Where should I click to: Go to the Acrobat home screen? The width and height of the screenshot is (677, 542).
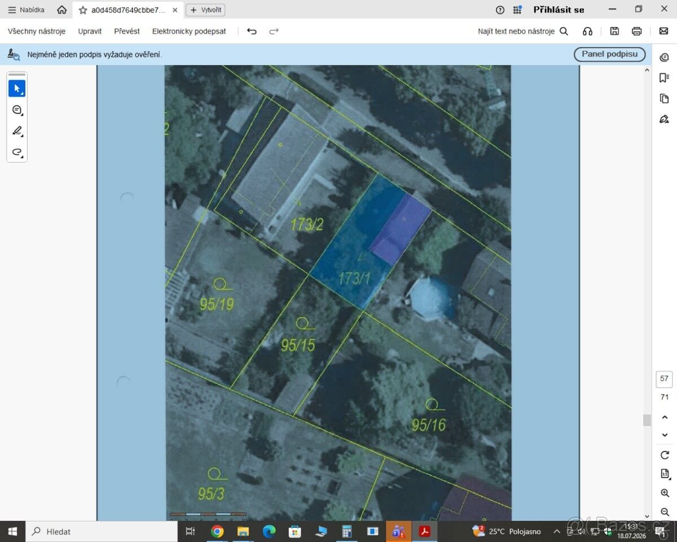click(62, 10)
